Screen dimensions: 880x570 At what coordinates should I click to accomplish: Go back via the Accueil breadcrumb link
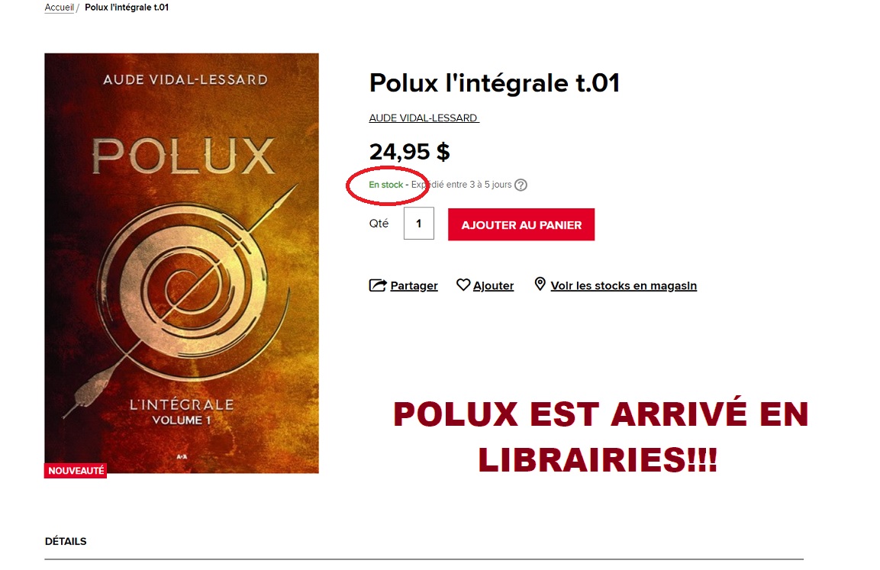[x=59, y=8]
